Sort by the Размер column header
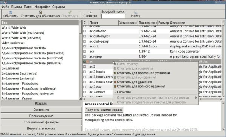The image size is (226, 137). pyautogui.click(x=163, y=23)
